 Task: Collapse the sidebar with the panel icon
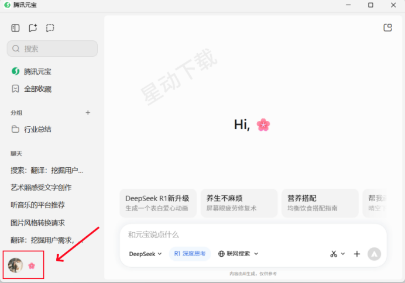[15, 28]
